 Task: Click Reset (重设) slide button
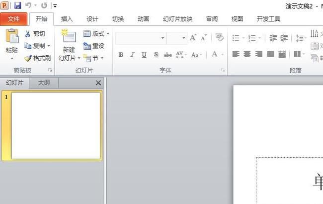(94, 46)
